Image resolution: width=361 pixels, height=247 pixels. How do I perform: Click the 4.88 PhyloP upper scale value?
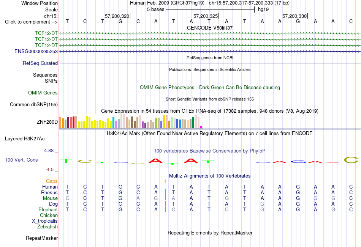49,151
